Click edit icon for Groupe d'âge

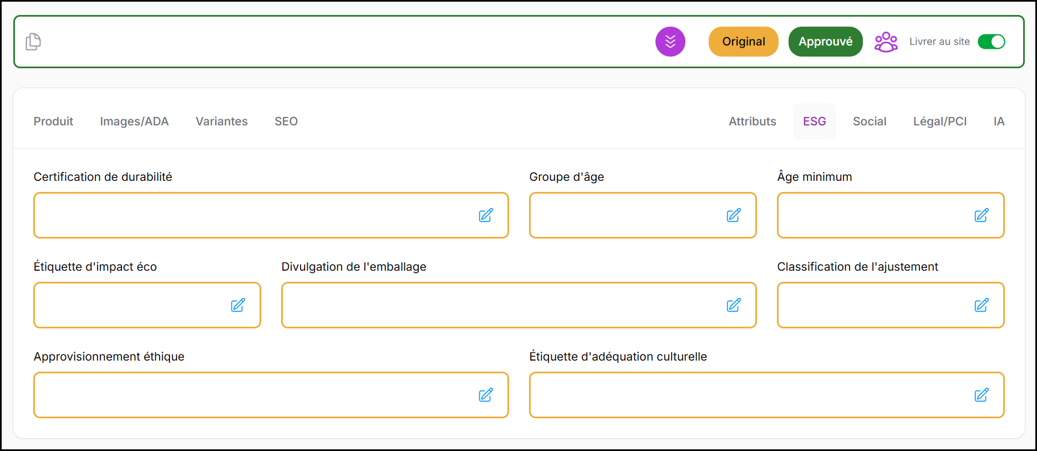point(734,215)
